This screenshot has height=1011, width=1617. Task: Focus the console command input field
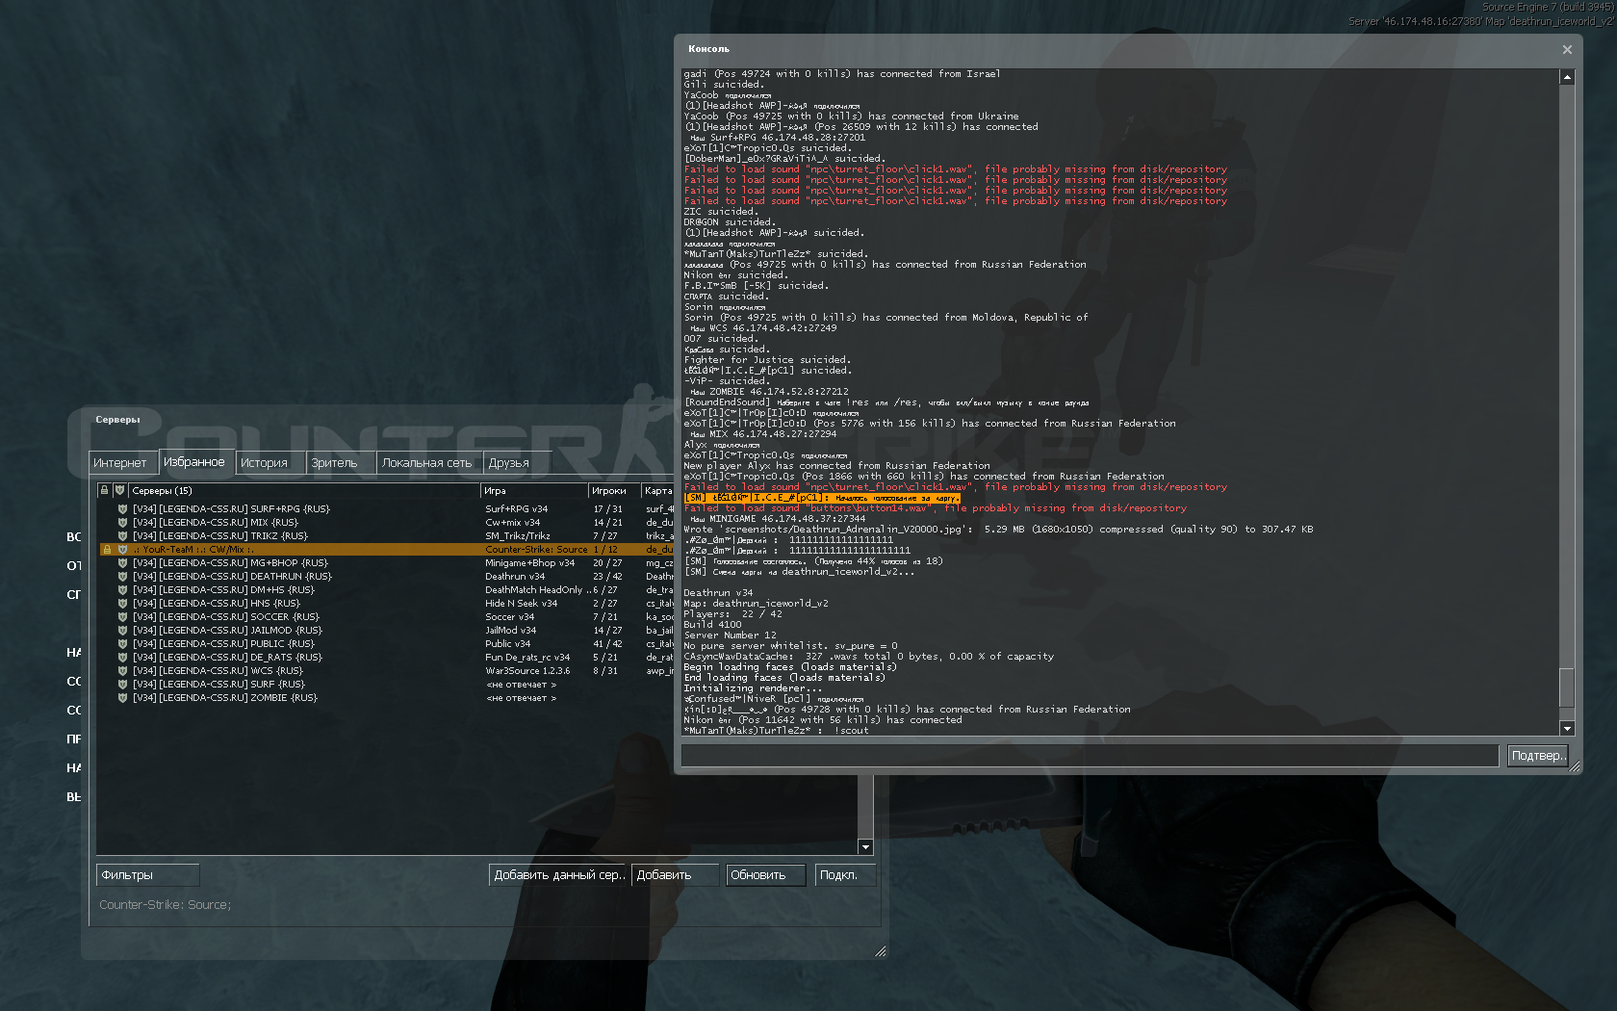point(1090,756)
